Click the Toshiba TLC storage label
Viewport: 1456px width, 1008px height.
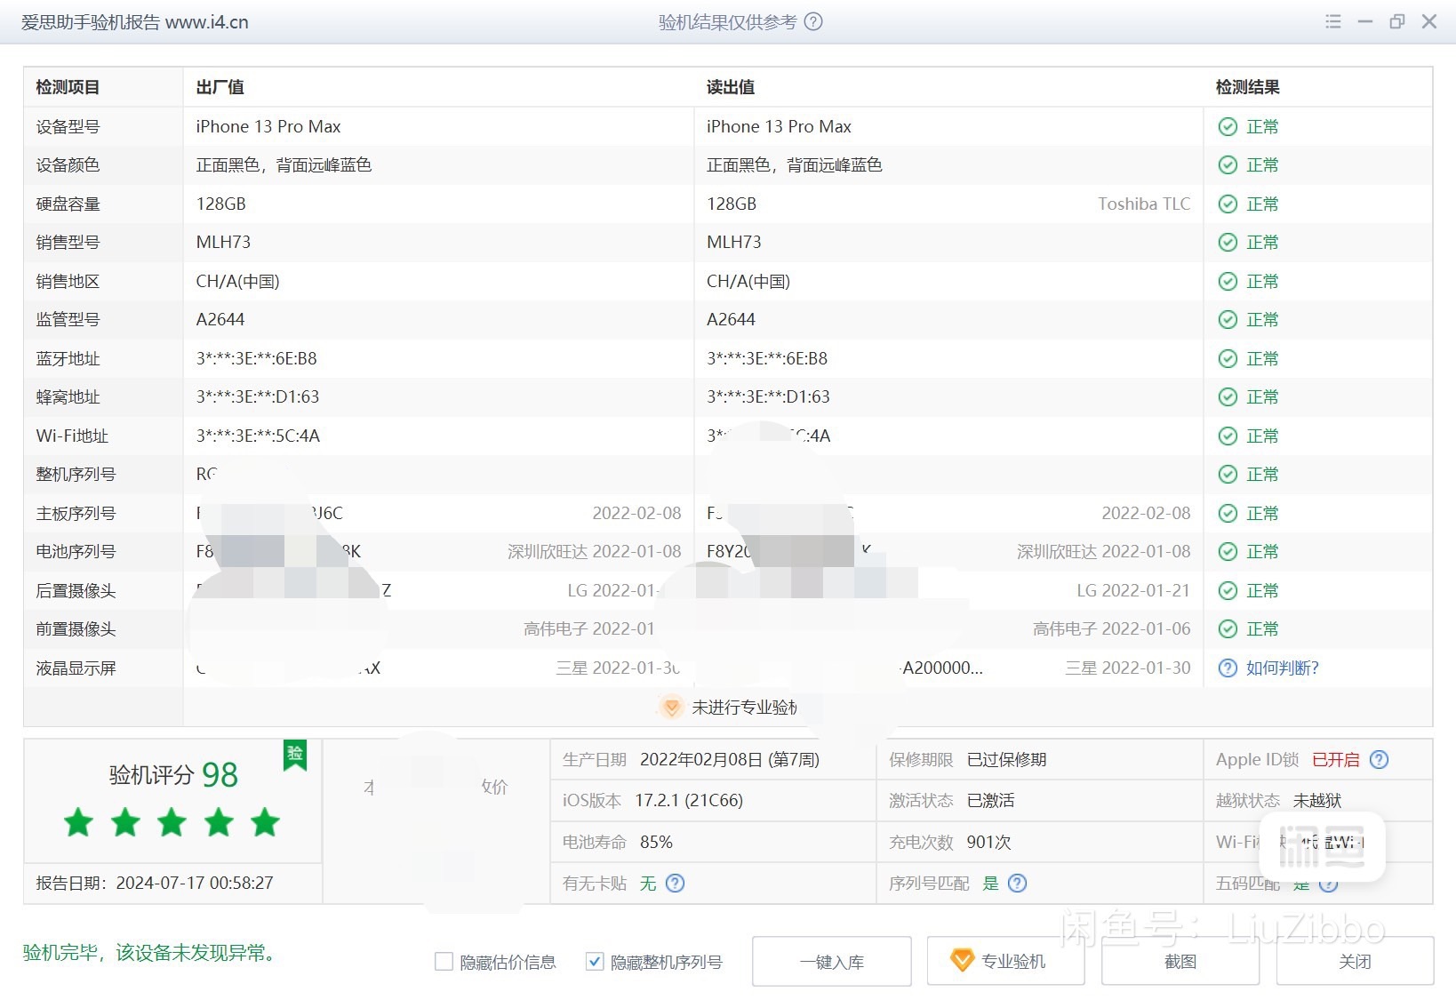pyautogui.click(x=1144, y=204)
